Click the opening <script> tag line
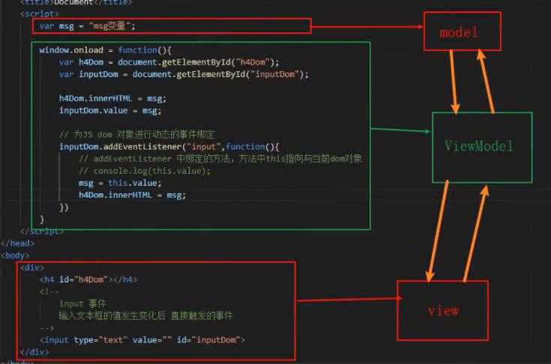The width and height of the screenshot is (551, 364). coord(39,13)
